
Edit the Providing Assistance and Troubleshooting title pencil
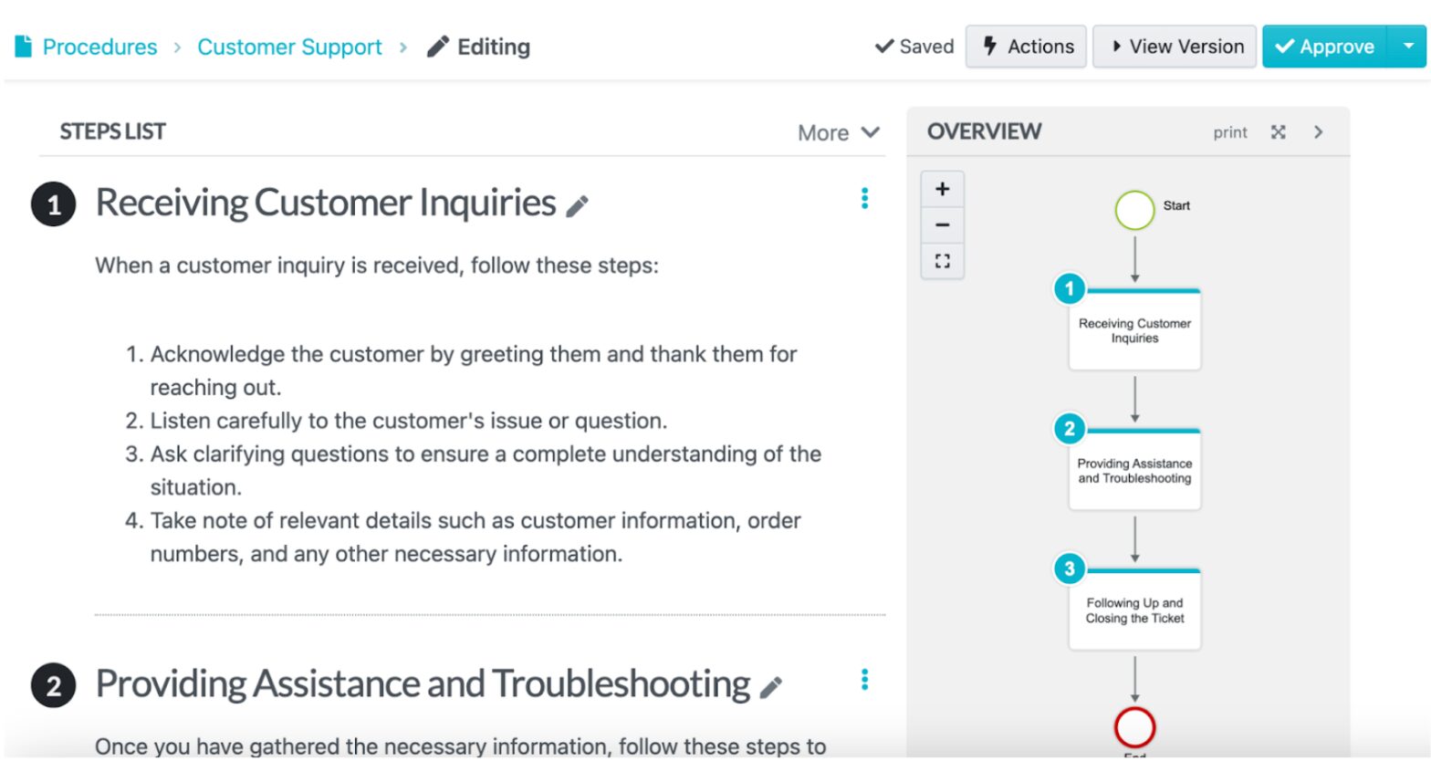pos(771,688)
